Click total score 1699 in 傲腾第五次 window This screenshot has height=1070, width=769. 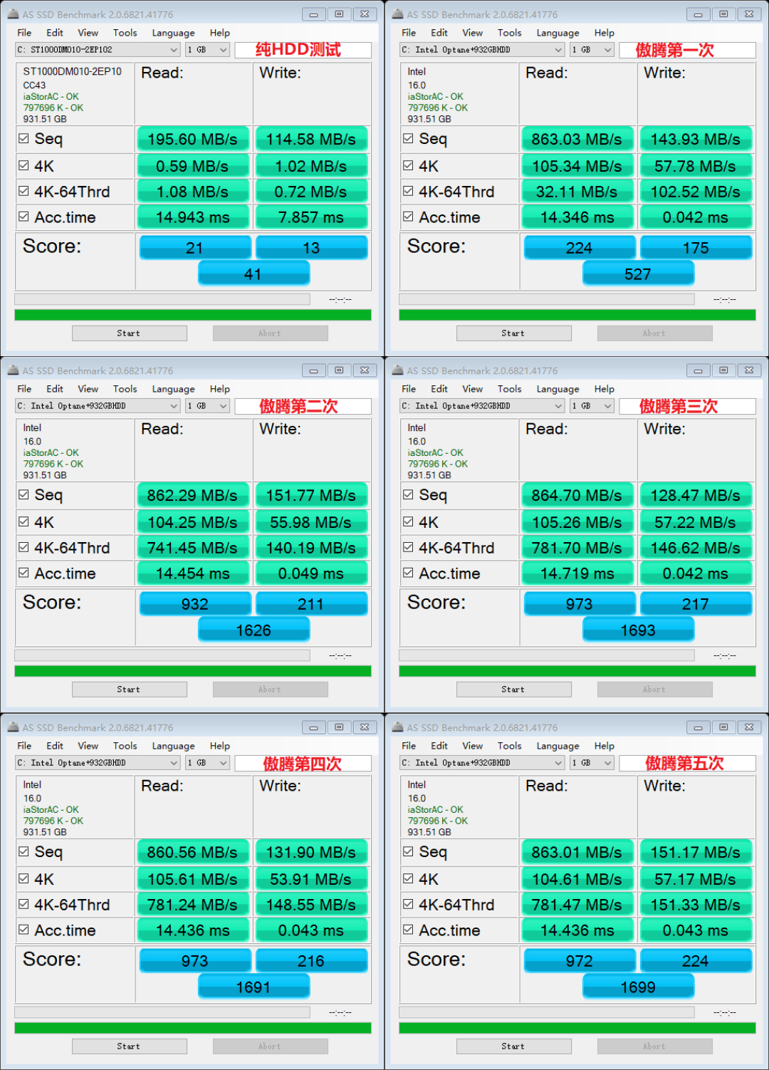[x=638, y=987]
